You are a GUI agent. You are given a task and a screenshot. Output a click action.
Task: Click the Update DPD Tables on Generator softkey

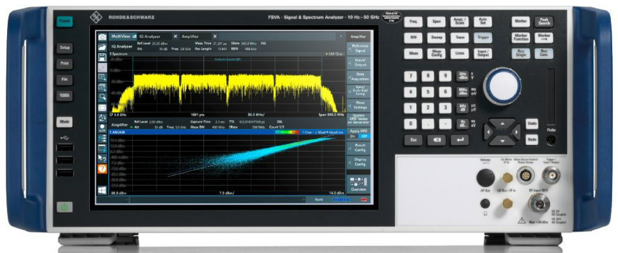tap(359, 119)
